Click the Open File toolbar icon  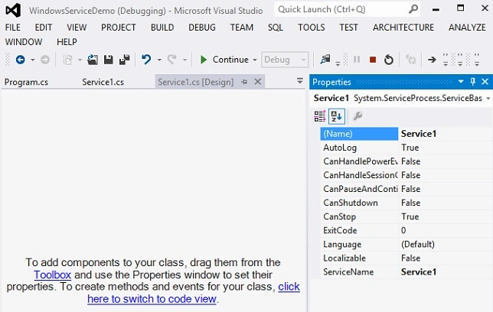coord(93,60)
